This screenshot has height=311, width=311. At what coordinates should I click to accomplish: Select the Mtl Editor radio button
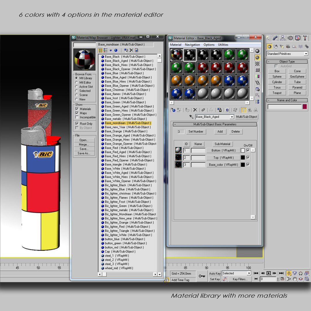tap(76, 82)
